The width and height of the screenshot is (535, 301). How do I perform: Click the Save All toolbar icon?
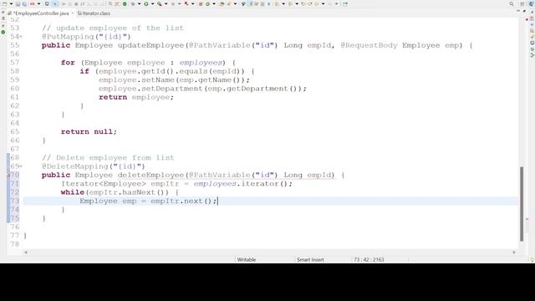(x=24, y=3)
